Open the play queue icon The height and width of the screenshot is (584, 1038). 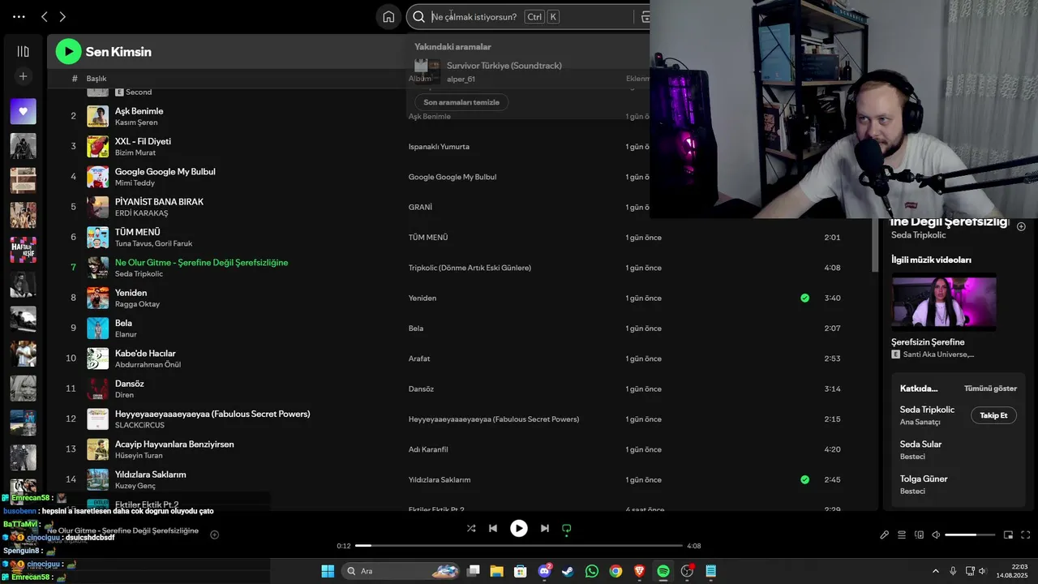tap(902, 535)
